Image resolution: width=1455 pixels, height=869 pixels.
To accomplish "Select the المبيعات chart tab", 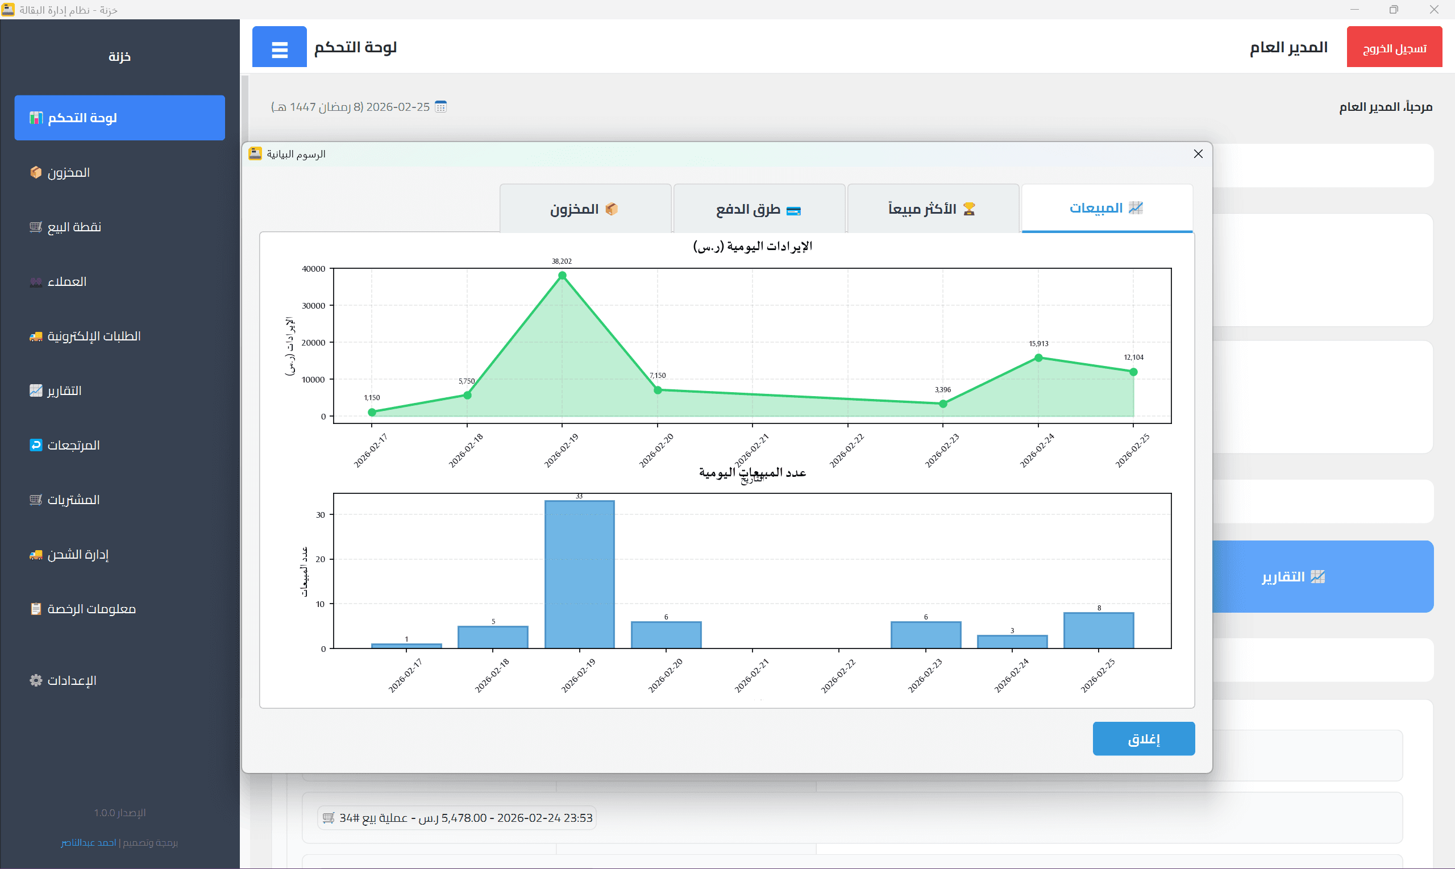I will pos(1106,208).
